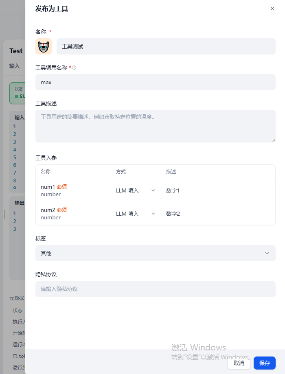Click the 隐私协议 input field
Screen dimensions: 285x374
(155, 289)
